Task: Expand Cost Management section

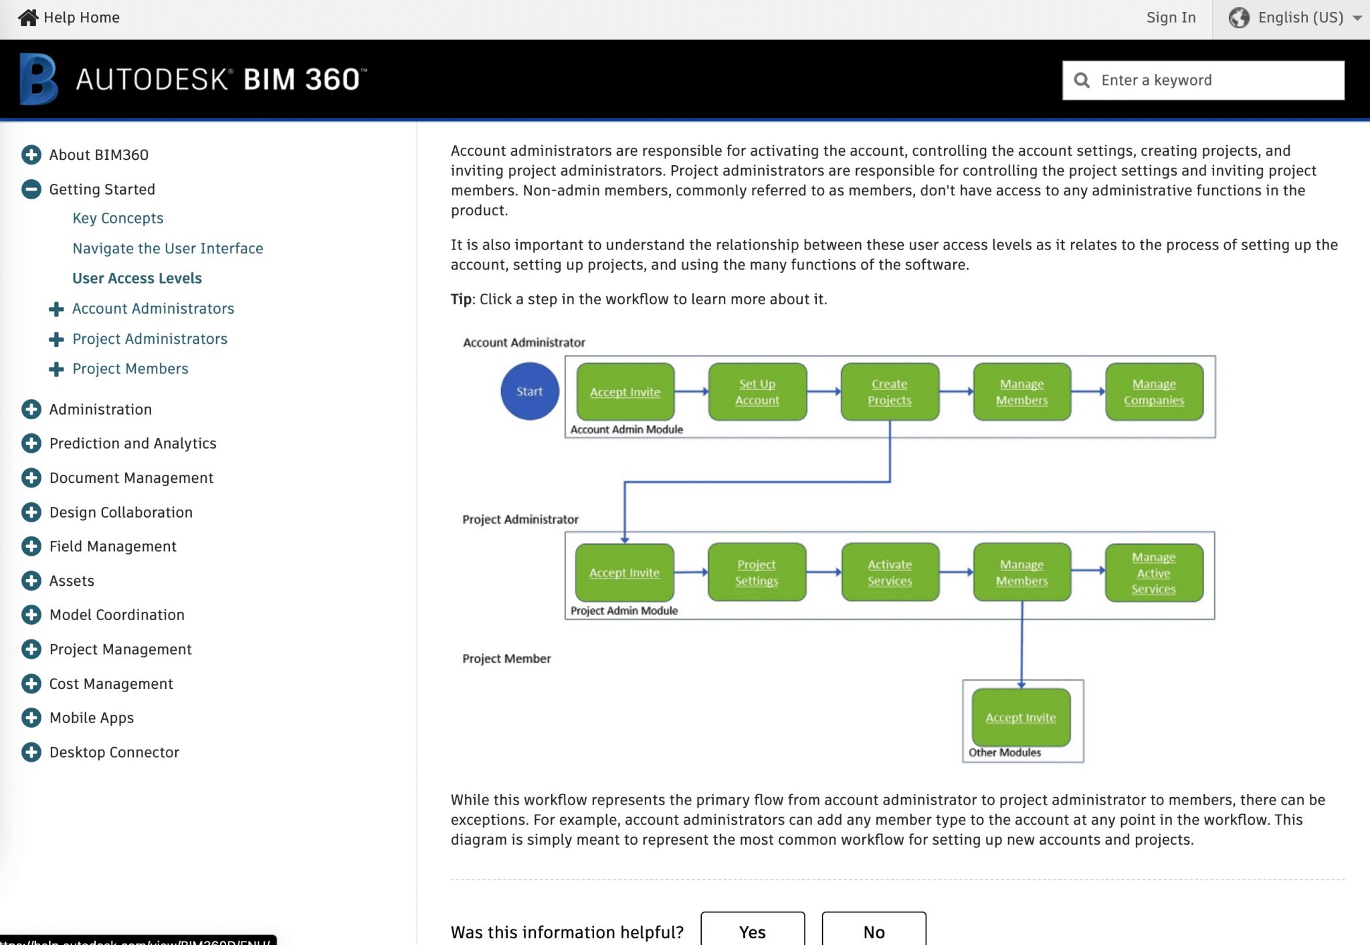Action: pos(31,684)
